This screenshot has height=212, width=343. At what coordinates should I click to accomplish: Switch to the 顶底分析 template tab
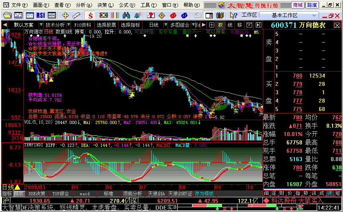pos(132,194)
